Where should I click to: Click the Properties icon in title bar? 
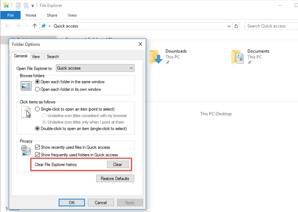tap(18, 5)
